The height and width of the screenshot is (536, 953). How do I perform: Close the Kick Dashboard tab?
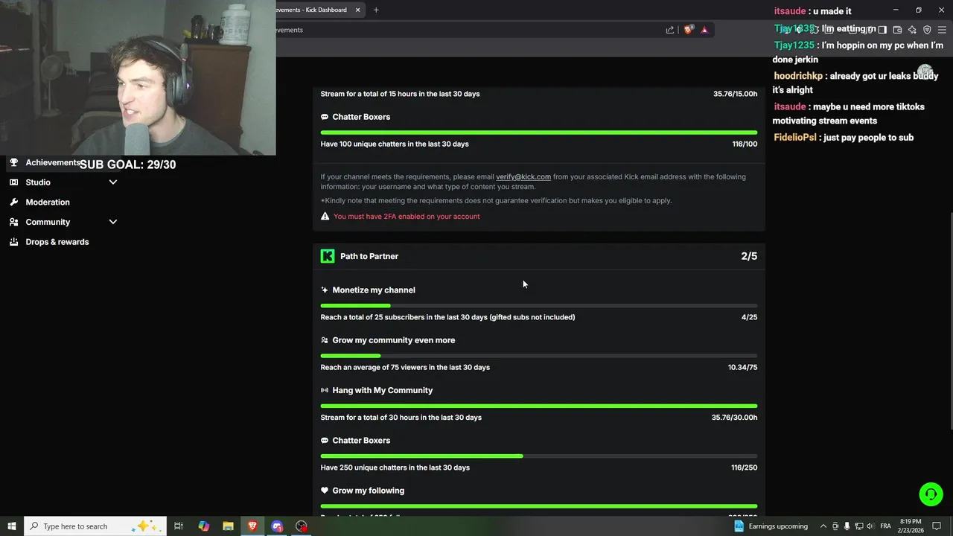(x=357, y=10)
